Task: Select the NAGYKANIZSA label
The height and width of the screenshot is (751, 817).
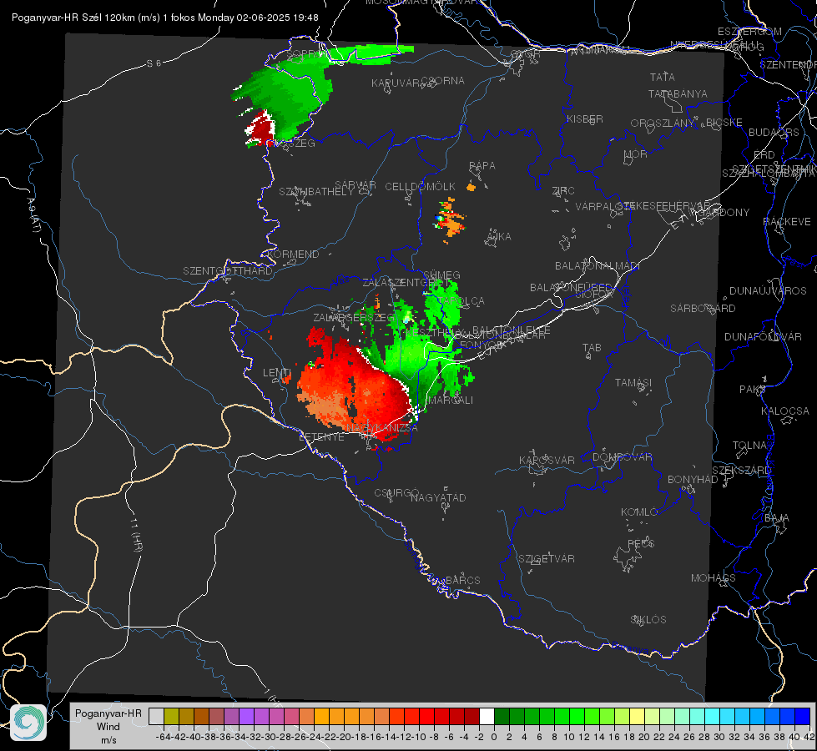Action: (382, 428)
